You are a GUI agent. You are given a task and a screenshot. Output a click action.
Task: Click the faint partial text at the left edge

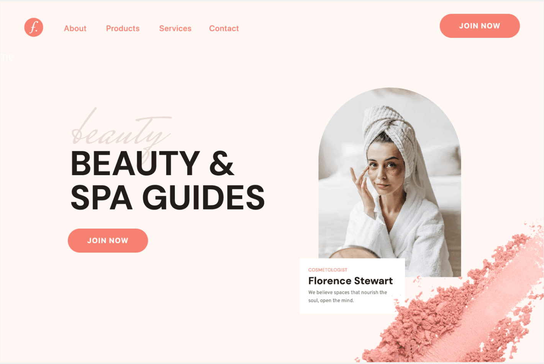click(x=7, y=57)
